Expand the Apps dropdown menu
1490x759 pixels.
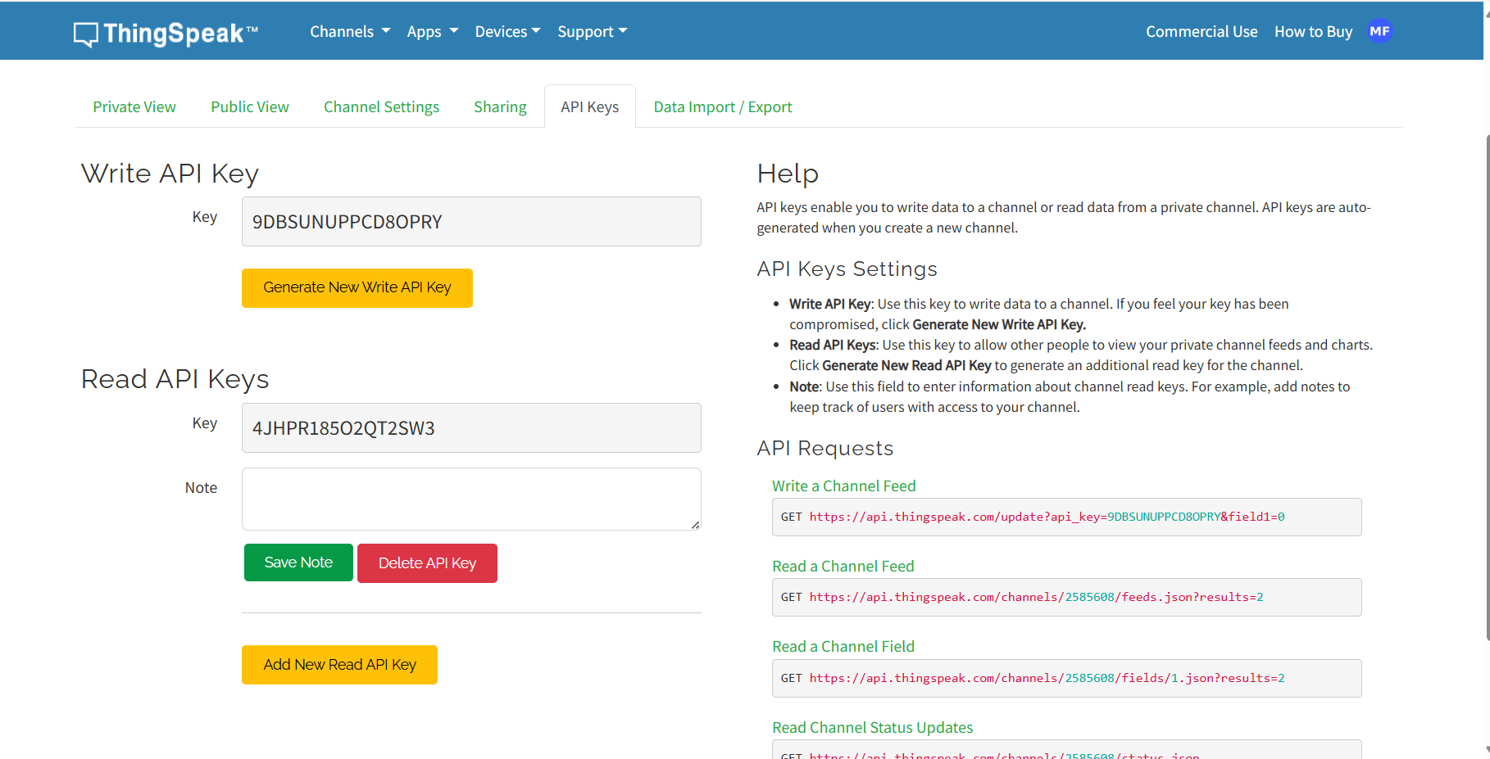433,31
